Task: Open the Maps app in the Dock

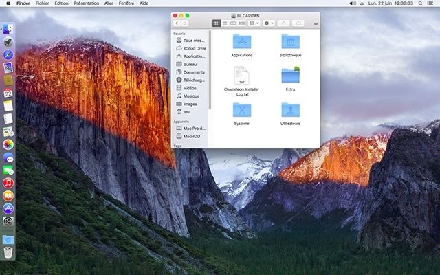Action: [x=8, y=131]
